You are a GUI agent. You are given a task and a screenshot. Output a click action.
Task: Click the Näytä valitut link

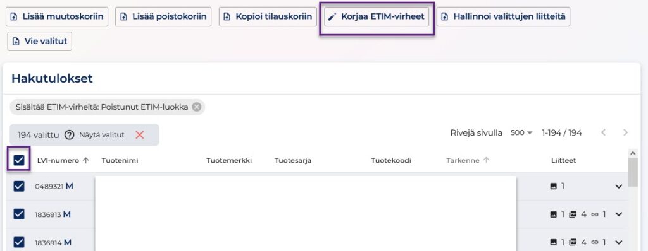click(x=102, y=135)
